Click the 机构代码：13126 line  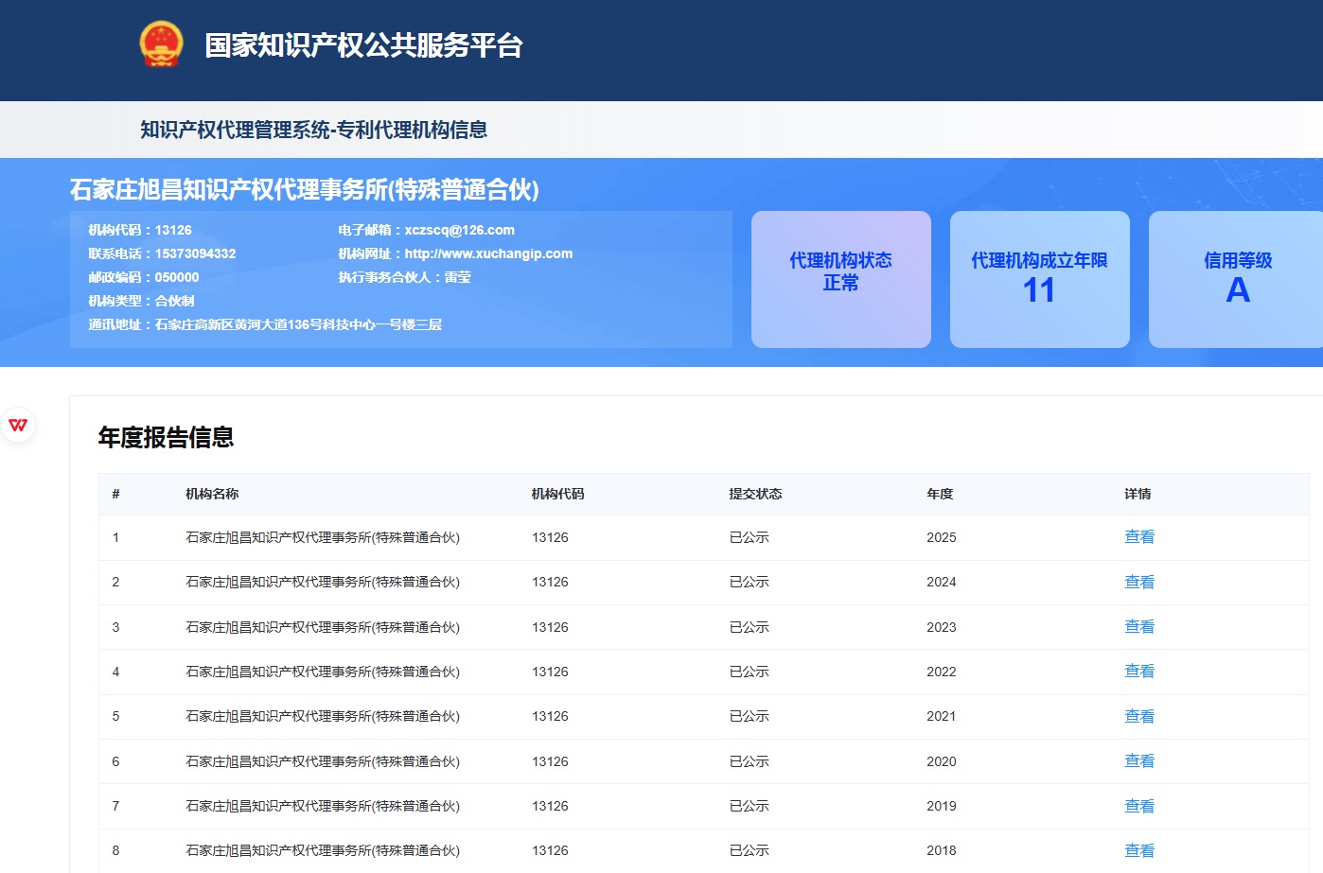pyautogui.click(x=140, y=230)
